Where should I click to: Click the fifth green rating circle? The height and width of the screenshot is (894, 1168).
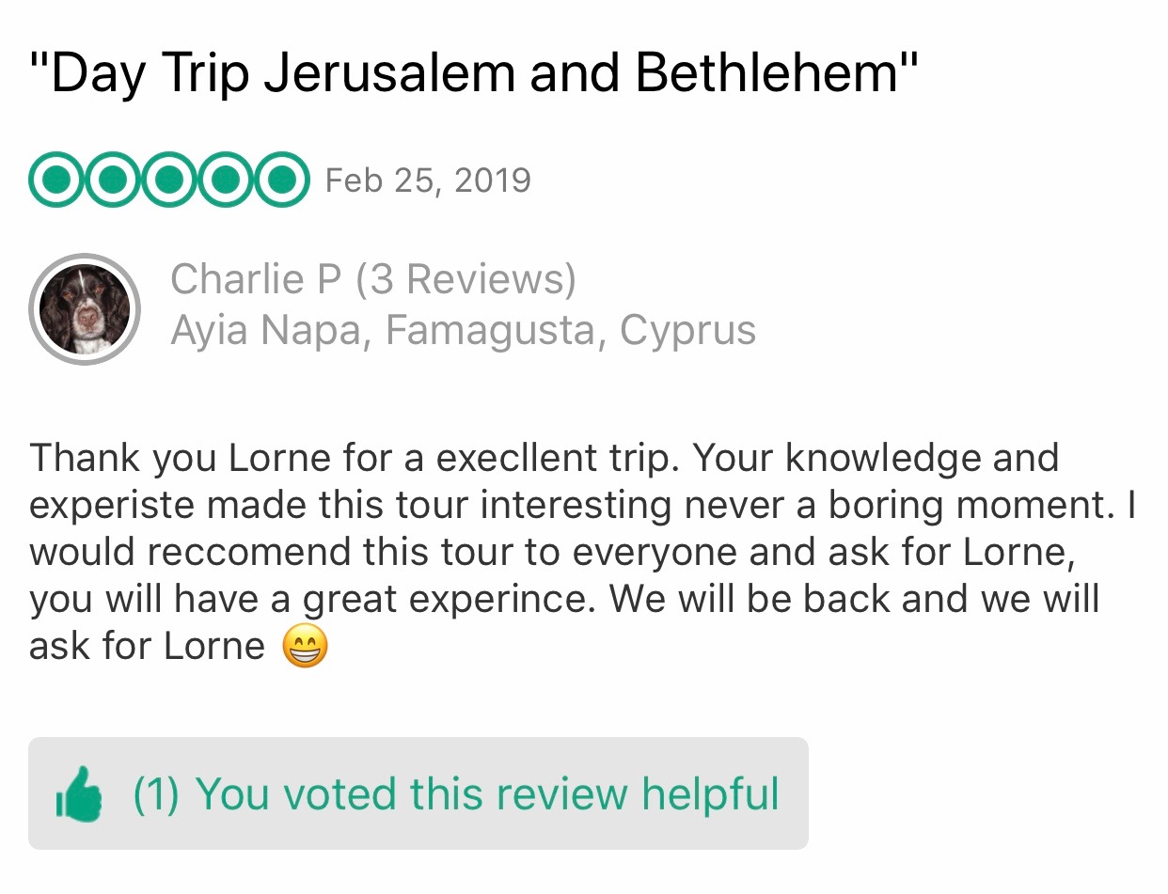click(280, 179)
